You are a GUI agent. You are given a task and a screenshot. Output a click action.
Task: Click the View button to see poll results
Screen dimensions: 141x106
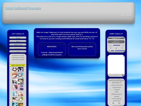pyautogui.click(x=119, y=103)
